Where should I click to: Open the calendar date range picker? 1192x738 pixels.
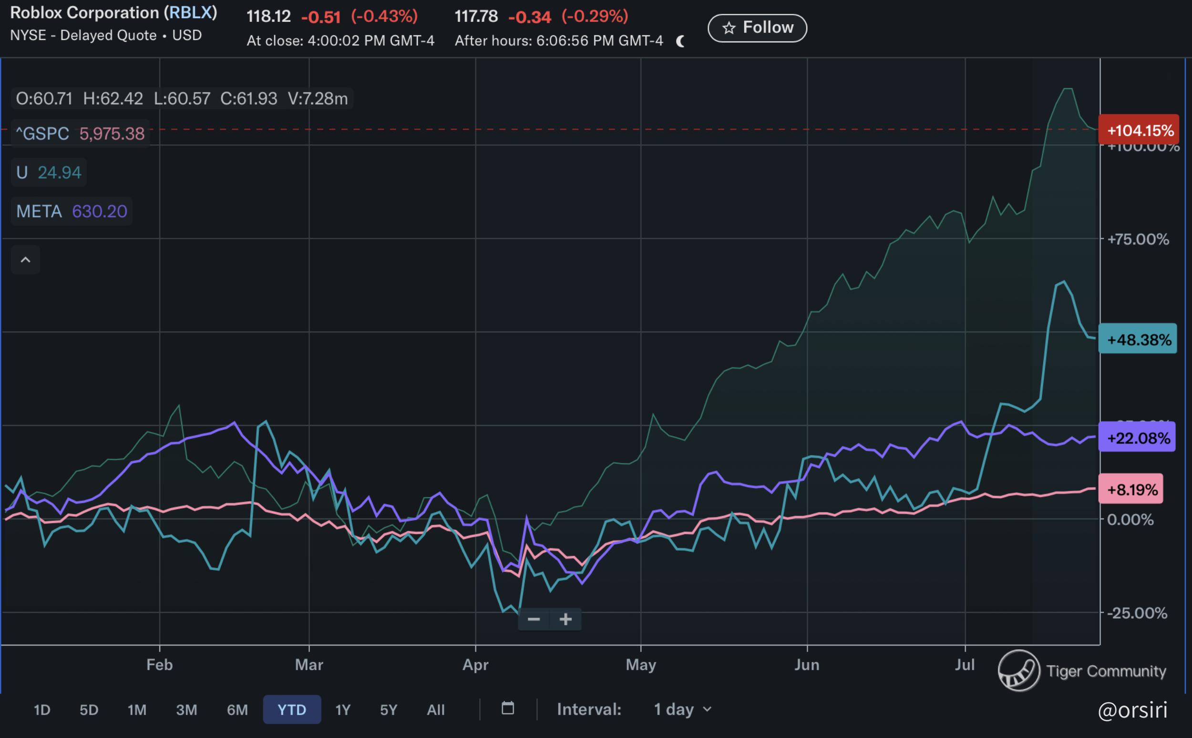click(508, 708)
